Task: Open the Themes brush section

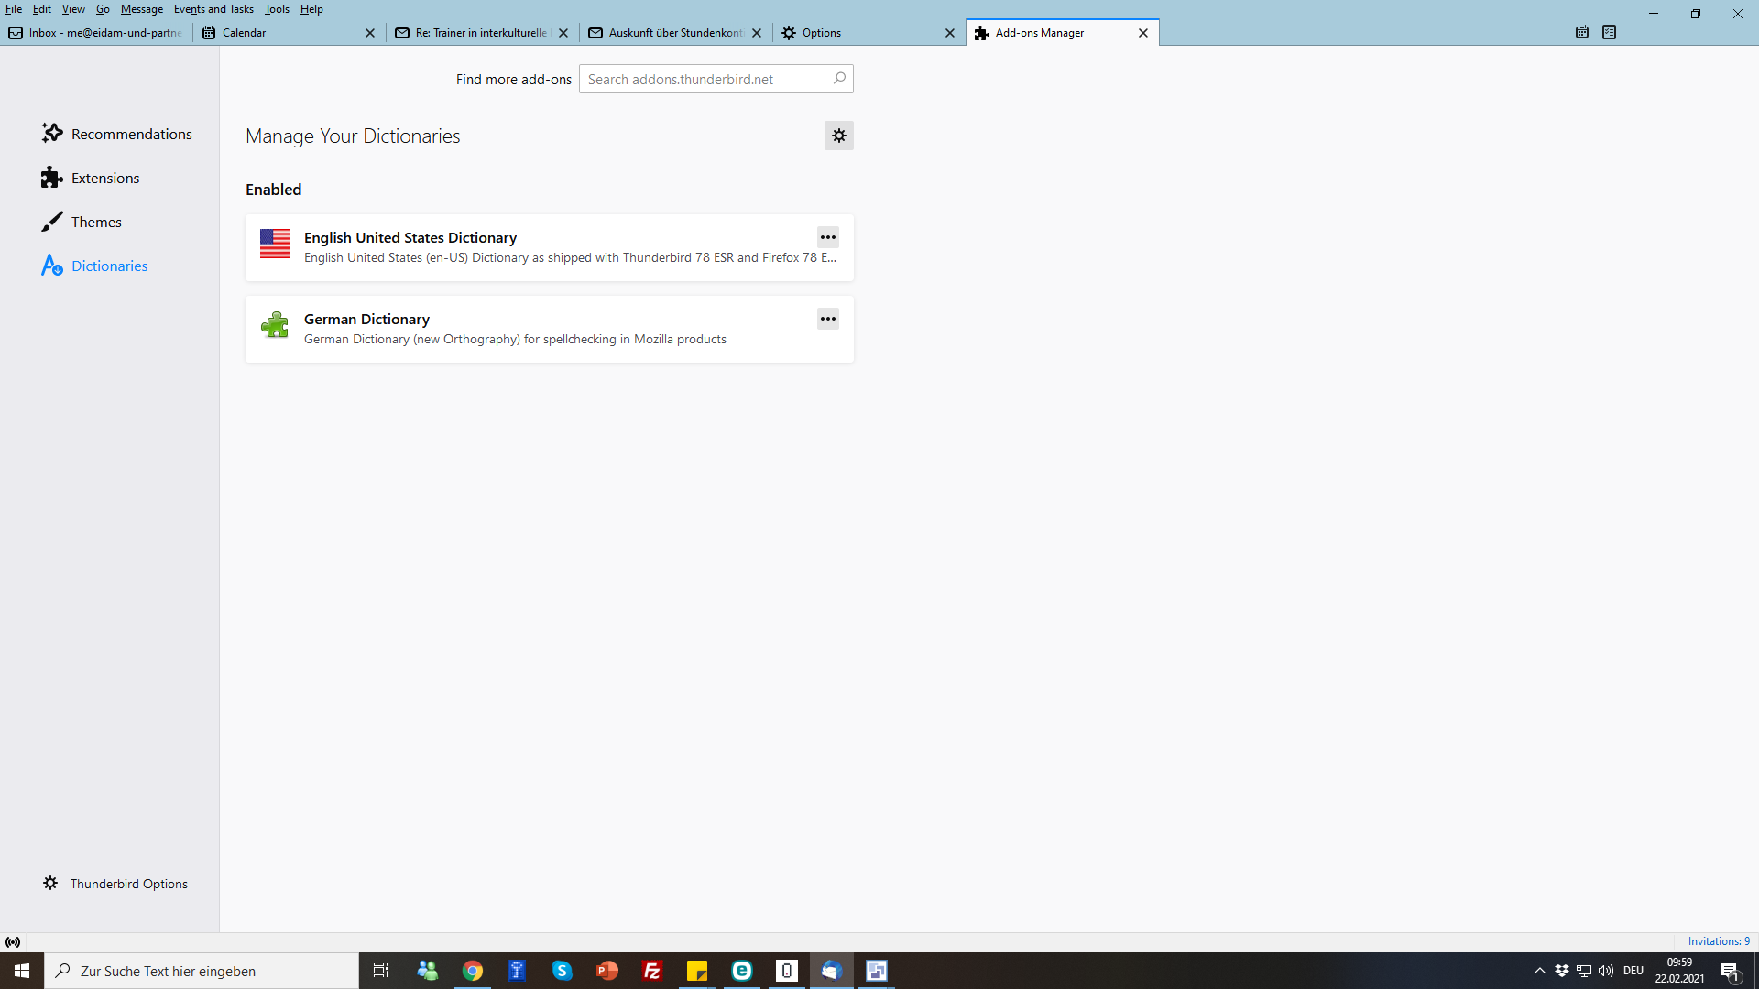Action: coord(81,222)
